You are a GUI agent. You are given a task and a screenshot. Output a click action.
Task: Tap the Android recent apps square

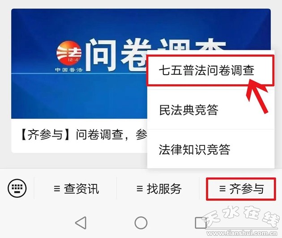coord(201,223)
